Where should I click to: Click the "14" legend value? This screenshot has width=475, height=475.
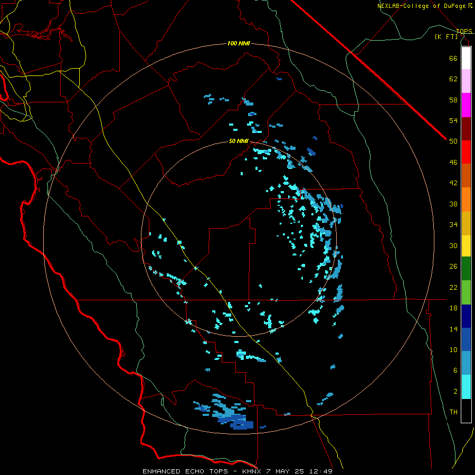(x=453, y=329)
